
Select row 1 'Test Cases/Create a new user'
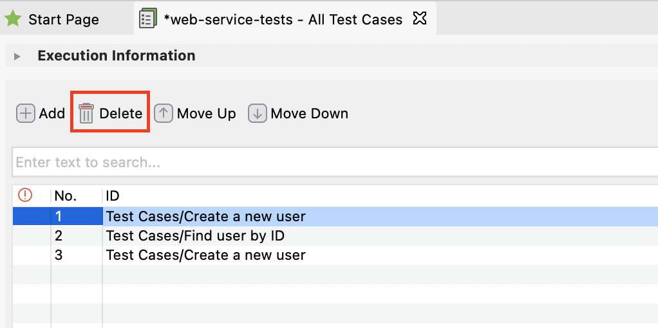point(206,217)
